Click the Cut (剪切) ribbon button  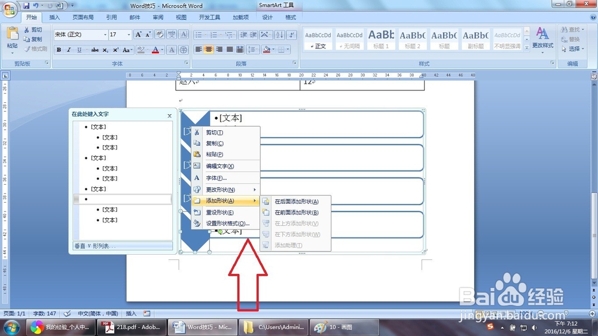tap(33, 30)
